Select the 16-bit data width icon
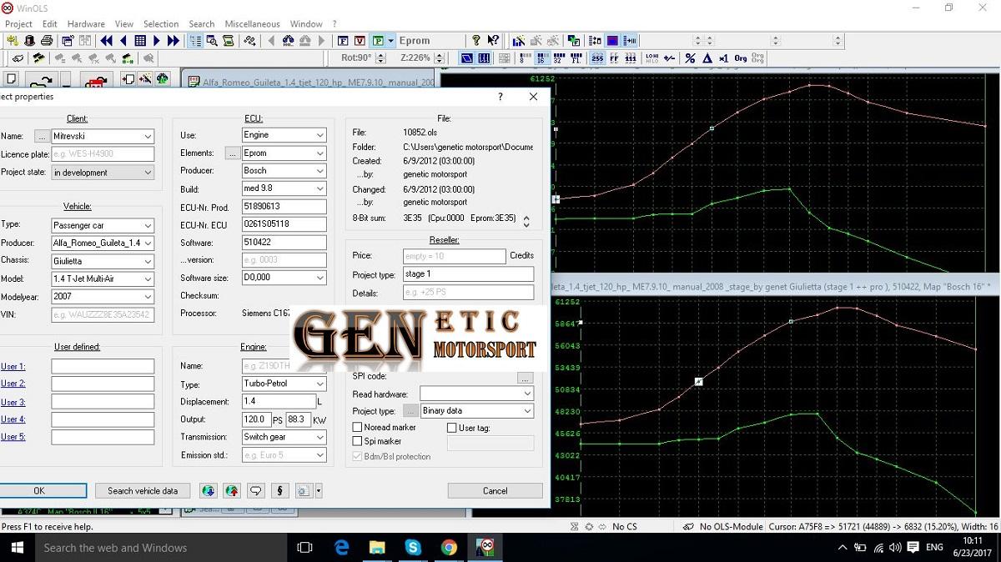 (541, 58)
